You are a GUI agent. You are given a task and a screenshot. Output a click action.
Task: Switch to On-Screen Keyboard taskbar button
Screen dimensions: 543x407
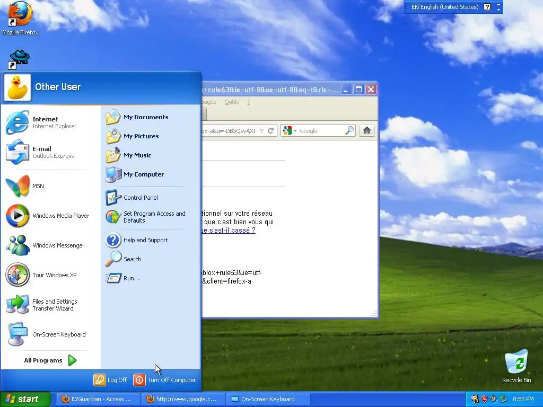[x=268, y=399]
